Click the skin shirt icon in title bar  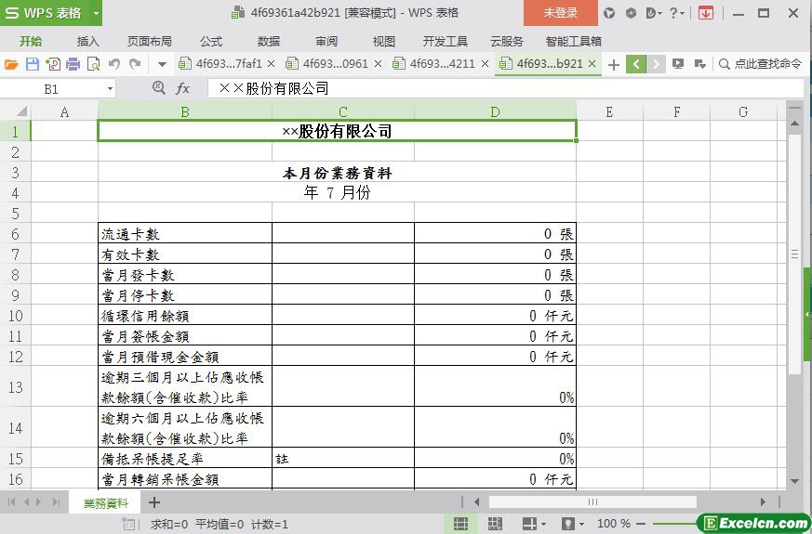609,13
